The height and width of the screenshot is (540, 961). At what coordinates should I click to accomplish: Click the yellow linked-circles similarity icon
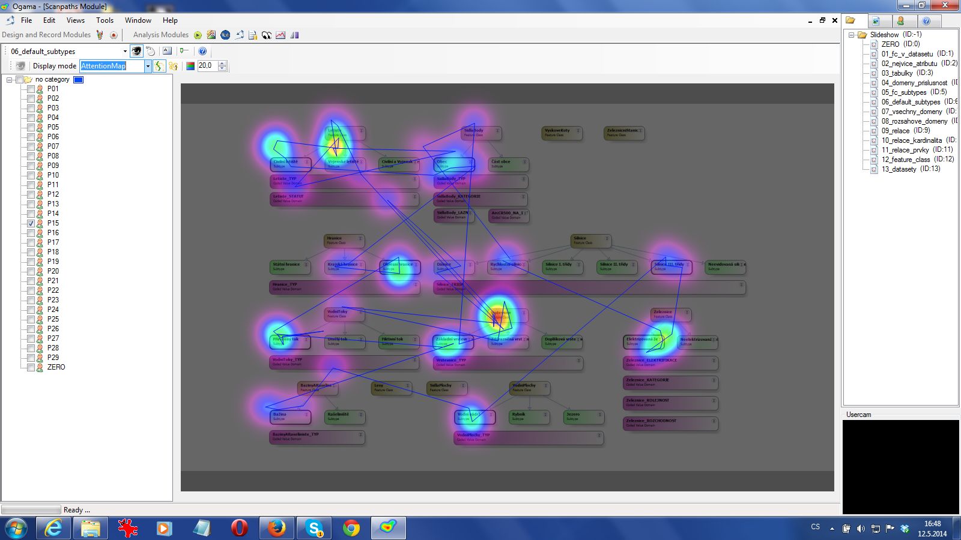click(173, 66)
